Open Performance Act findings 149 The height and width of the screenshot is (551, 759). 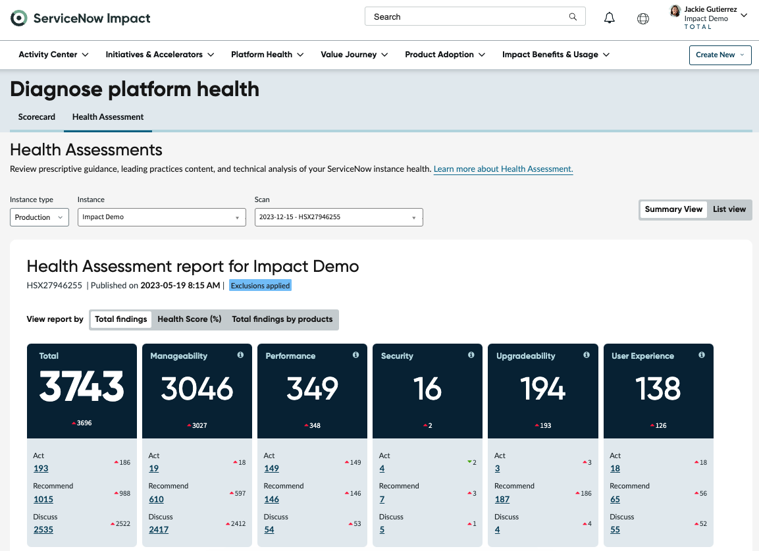point(272,469)
